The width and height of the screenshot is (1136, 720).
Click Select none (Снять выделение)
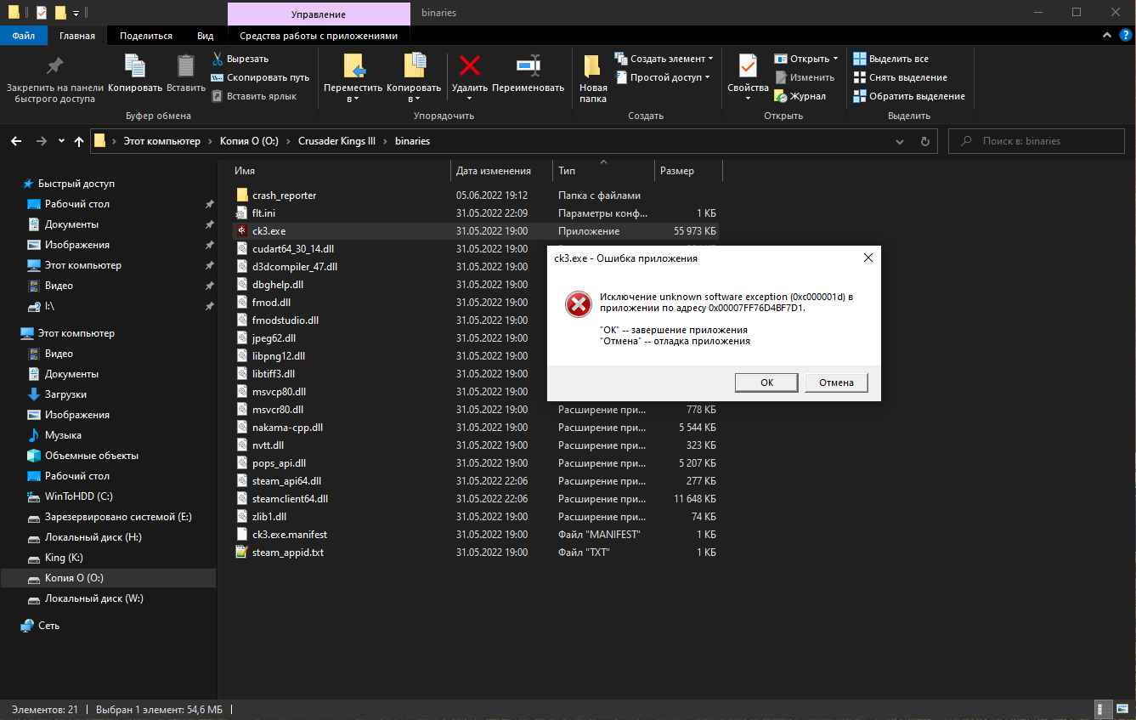click(x=900, y=77)
